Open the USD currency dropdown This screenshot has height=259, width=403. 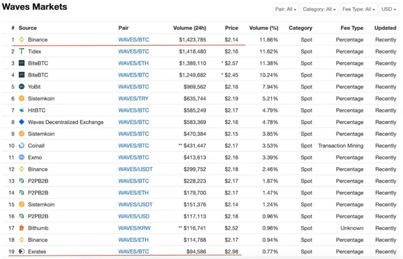388,9
